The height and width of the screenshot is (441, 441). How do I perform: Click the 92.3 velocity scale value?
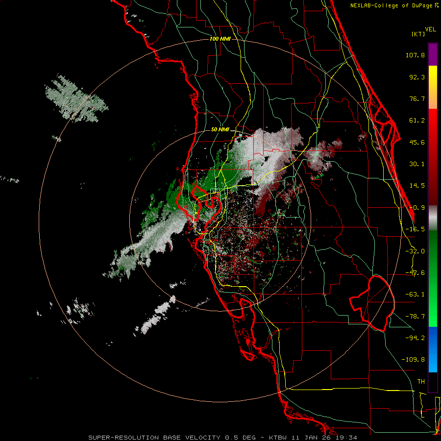[x=417, y=77]
